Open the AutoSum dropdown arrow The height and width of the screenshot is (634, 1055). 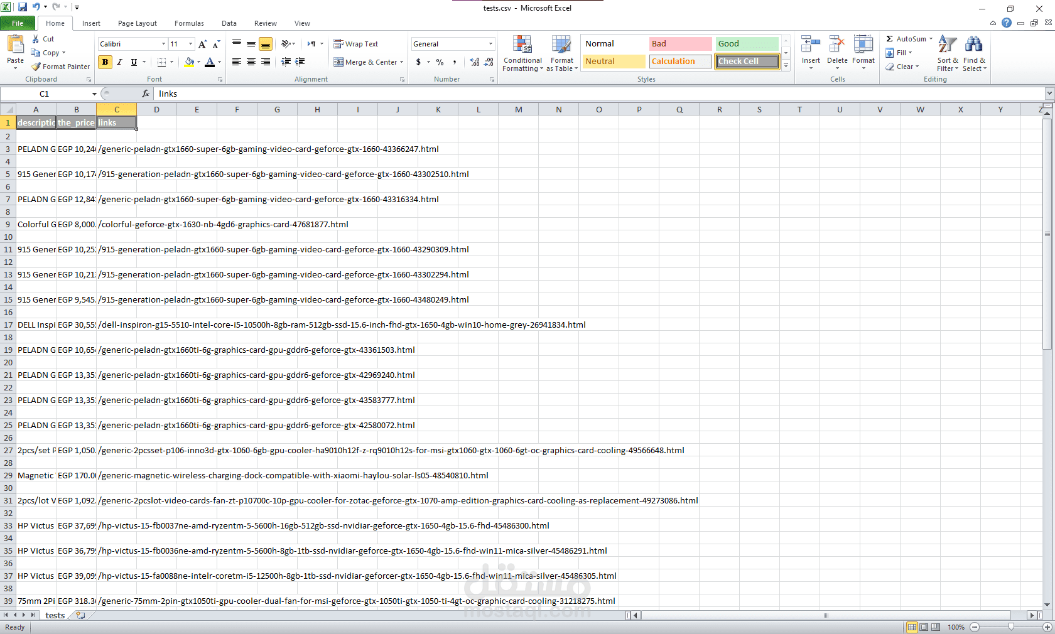(931, 39)
